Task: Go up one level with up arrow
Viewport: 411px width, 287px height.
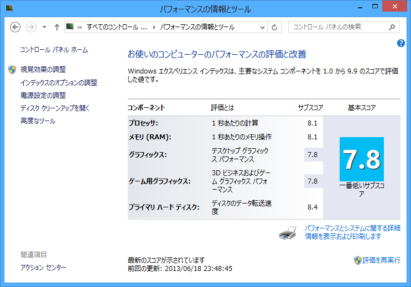Action: pyautogui.click(x=56, y=27)
